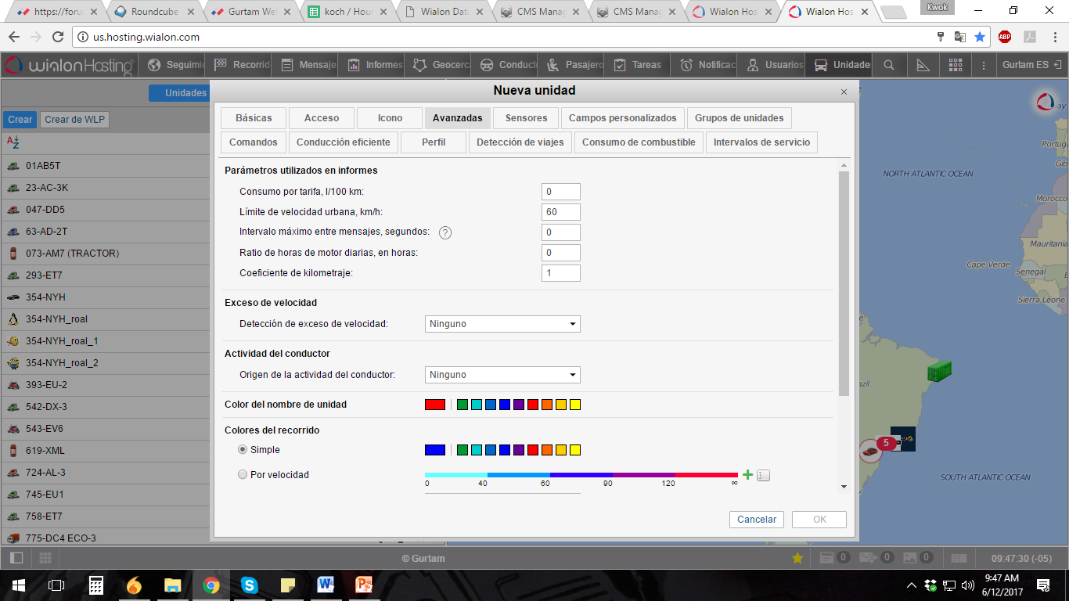Viewport: 1069px width, 601px height.
Task: Open Detección de exceso de velocidad dropdown
Action: click(502, 324)
